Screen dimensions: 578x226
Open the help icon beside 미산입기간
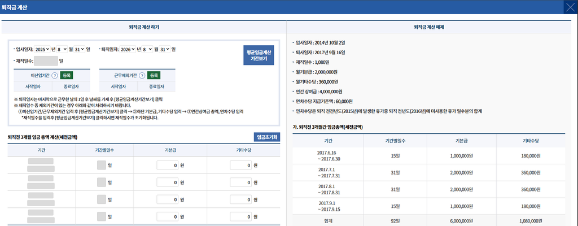[x=55, y=75]
